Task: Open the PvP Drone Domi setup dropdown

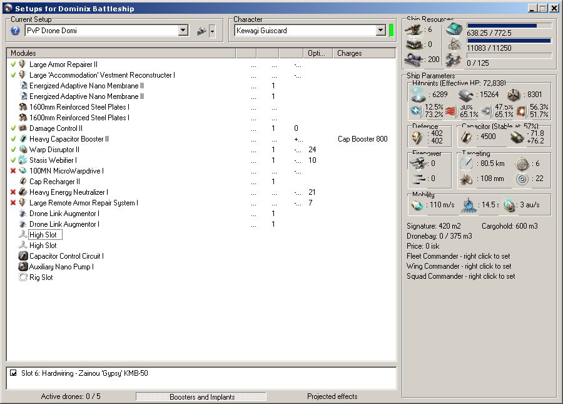Action: [183, 30]
